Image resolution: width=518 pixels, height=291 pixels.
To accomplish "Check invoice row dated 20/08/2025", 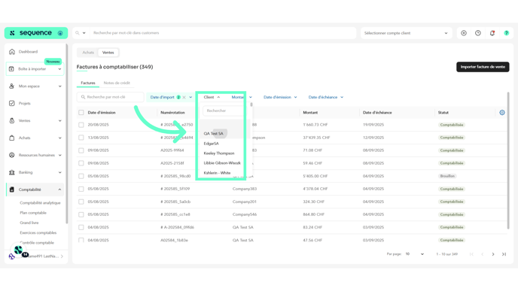I will pyautogui.click(x=81, y=125).
